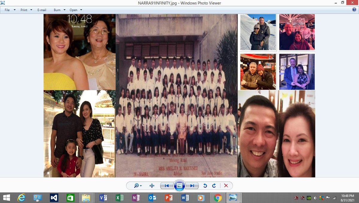This screenshot has width=359, height=203.
Task: Launch Visio from the taskbar
Action: (x=103, y=198)
